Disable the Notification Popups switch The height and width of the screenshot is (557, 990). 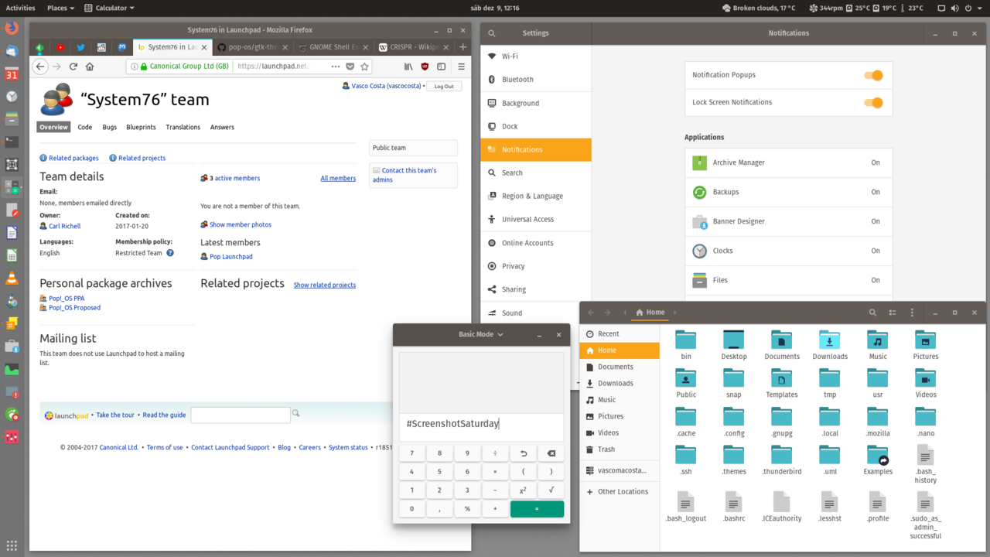click(872, 75)
